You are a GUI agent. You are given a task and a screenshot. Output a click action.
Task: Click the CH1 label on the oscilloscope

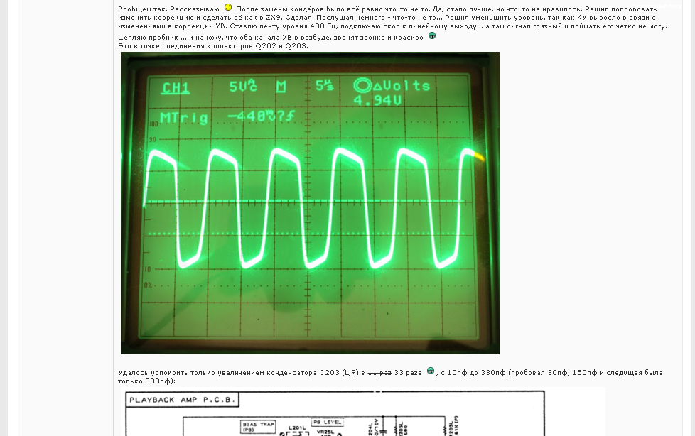coord(176,88)
